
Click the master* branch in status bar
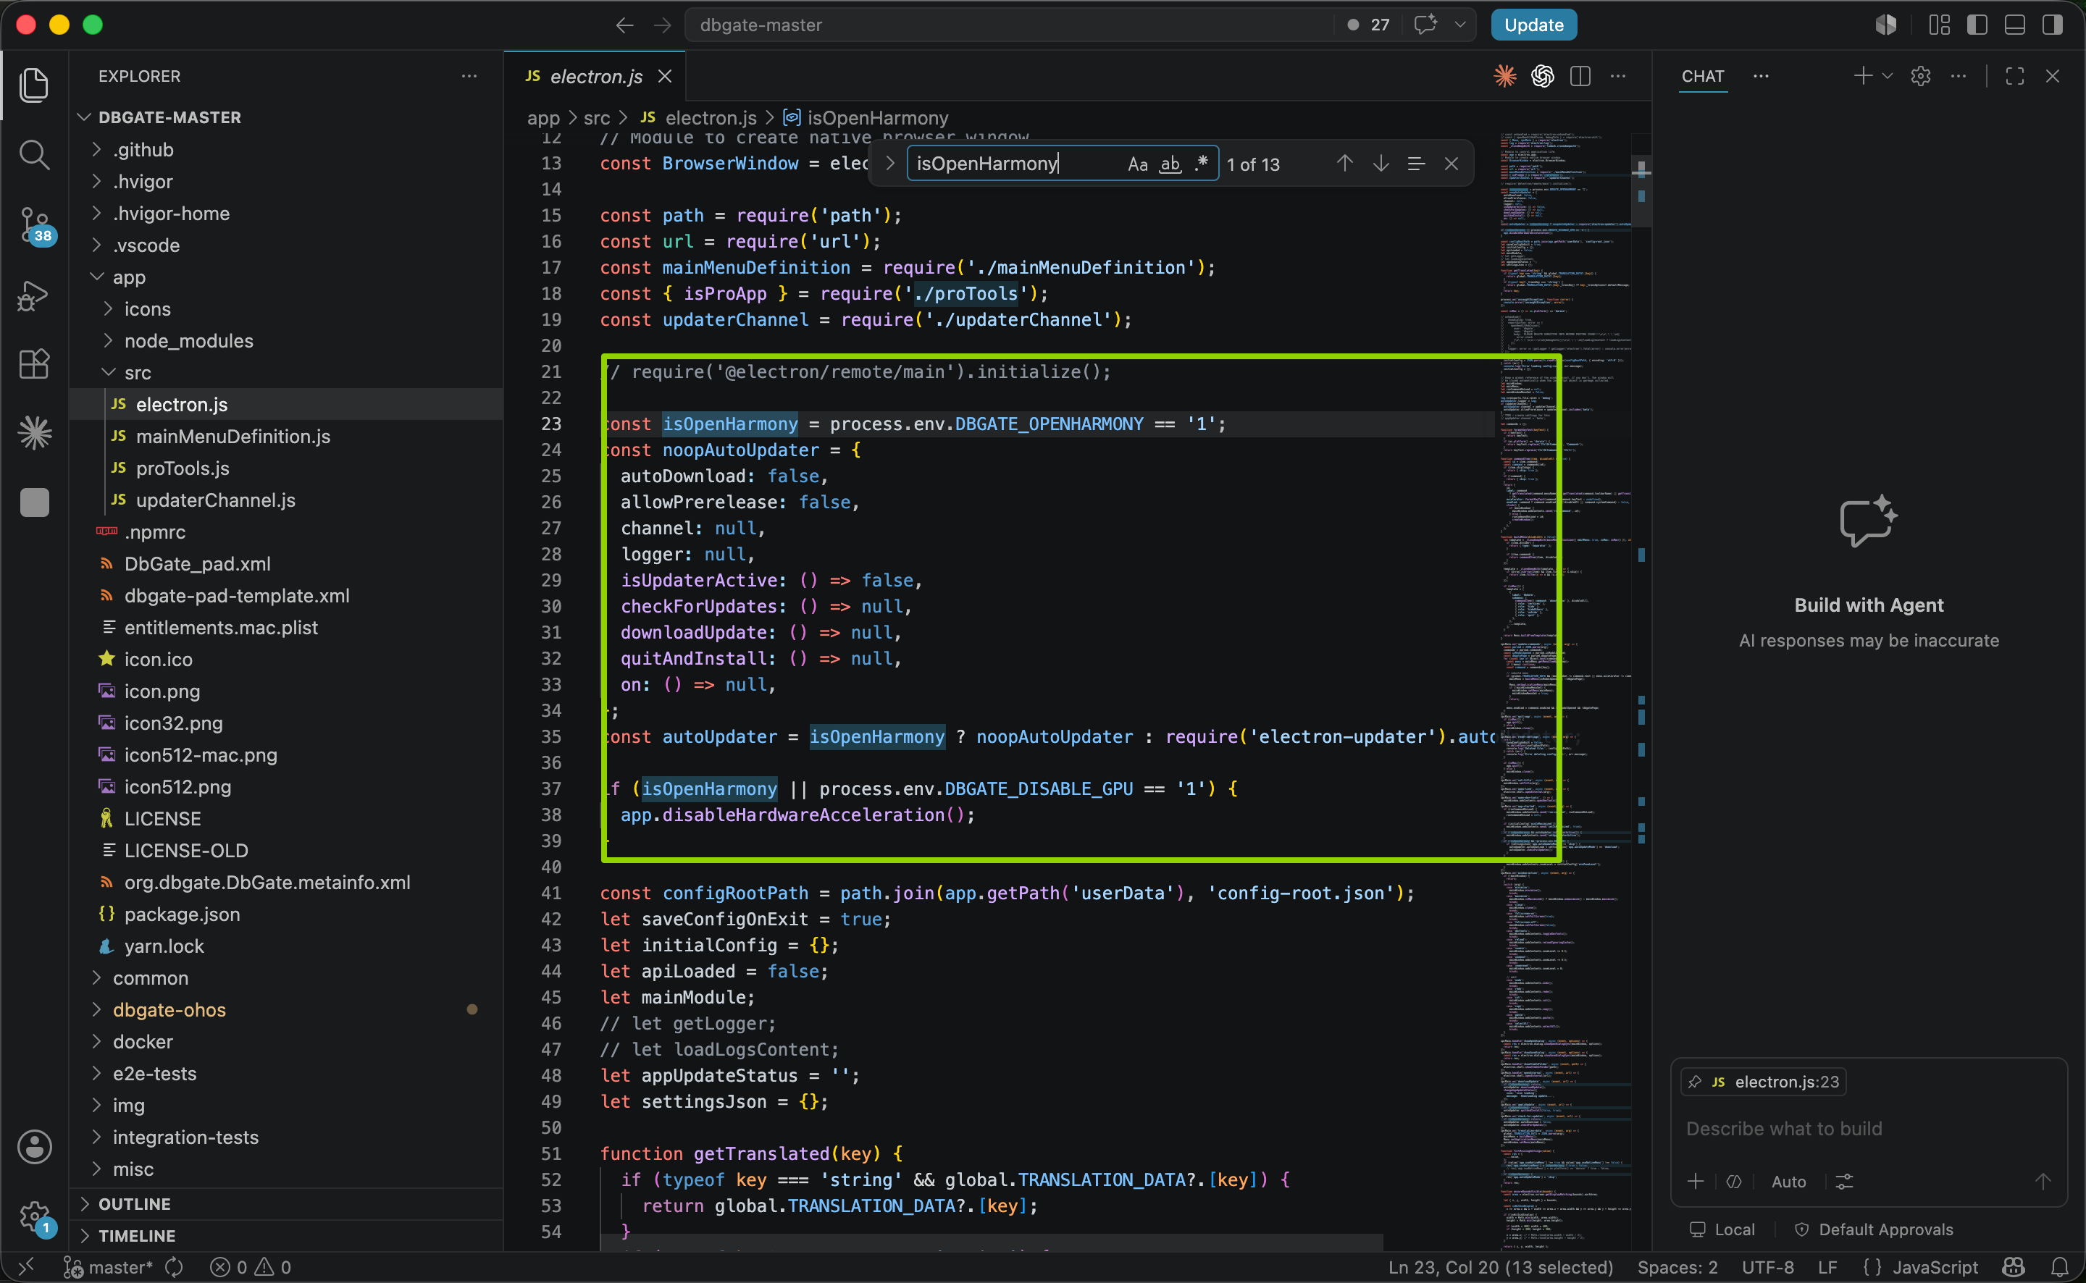(x=109, y=1268)
